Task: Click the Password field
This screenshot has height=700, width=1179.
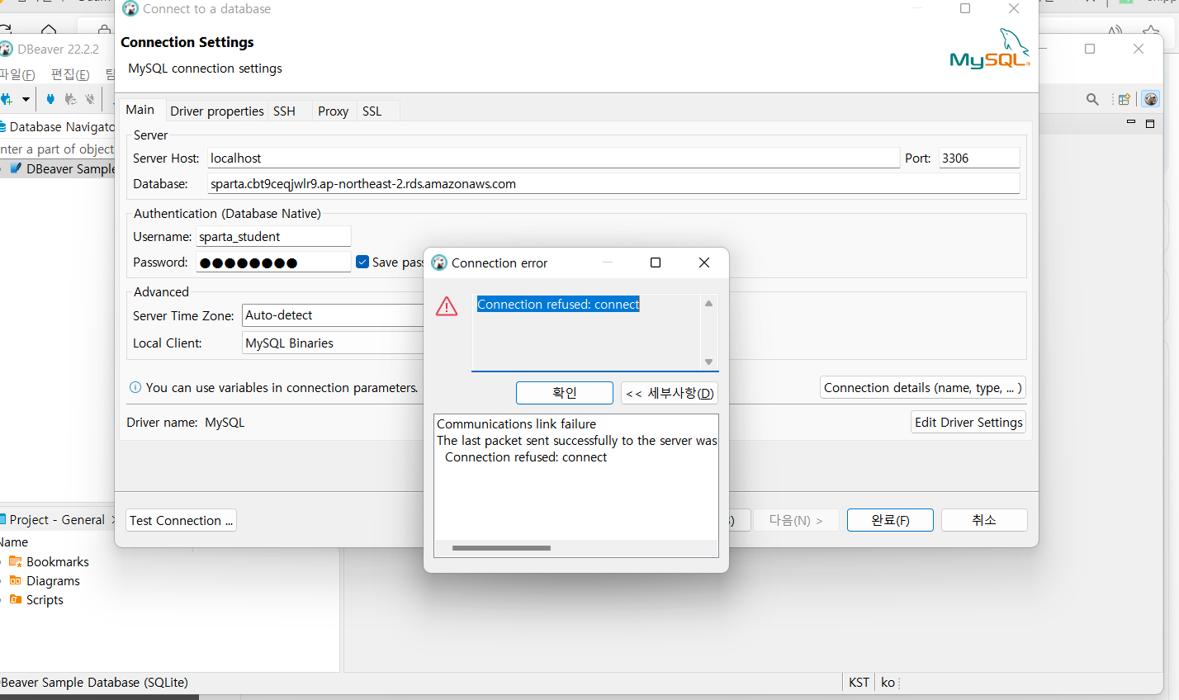Action: tap(273, 262)
